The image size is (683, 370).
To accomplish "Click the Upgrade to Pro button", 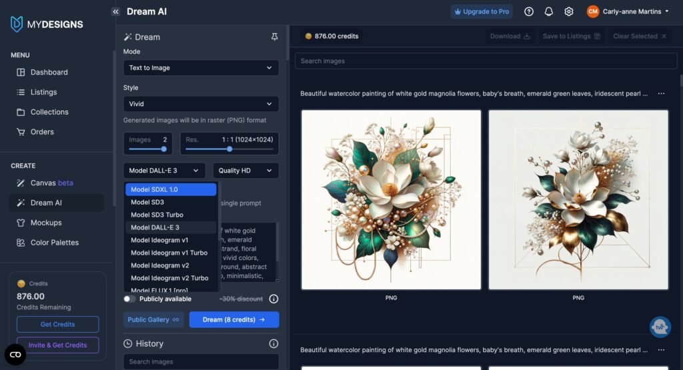I will (x=482, y=11).
